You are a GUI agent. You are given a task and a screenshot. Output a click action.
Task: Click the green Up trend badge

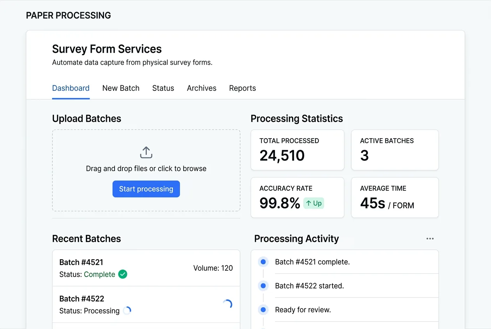point(314,203)
